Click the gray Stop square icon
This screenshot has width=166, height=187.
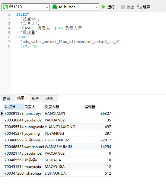[x=123, y=7]
